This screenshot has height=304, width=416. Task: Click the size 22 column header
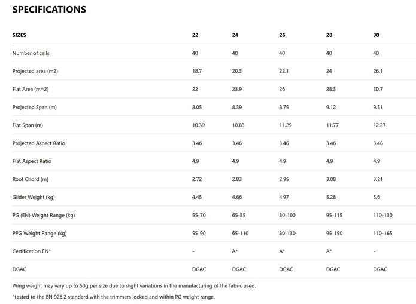click(x=195, y=35)
